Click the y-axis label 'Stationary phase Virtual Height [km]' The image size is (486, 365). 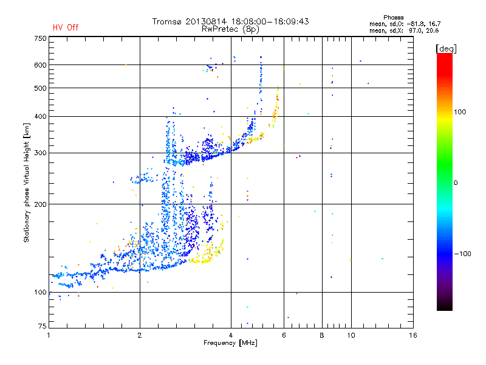(x=27, y=183)
